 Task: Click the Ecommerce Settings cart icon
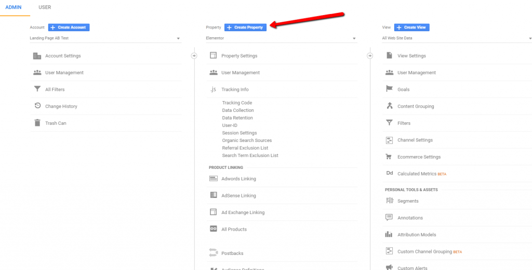point(389,157)
